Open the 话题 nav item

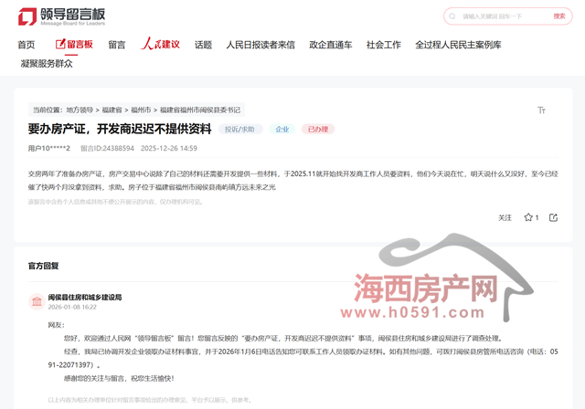click(x=203, y=44)
